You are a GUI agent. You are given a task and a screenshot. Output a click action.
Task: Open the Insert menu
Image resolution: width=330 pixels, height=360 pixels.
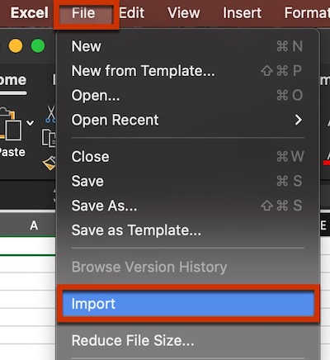click(x=242, y=13)
